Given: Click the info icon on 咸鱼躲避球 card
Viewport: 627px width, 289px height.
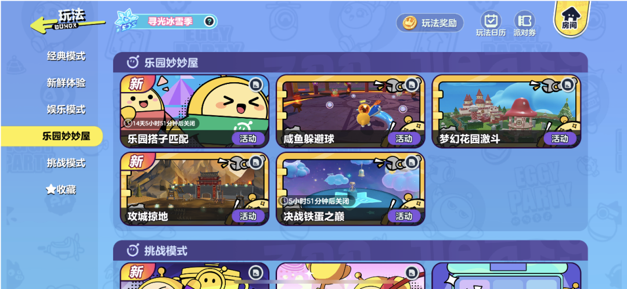Looking at the screenshot, I should click(x=412, y=84).
